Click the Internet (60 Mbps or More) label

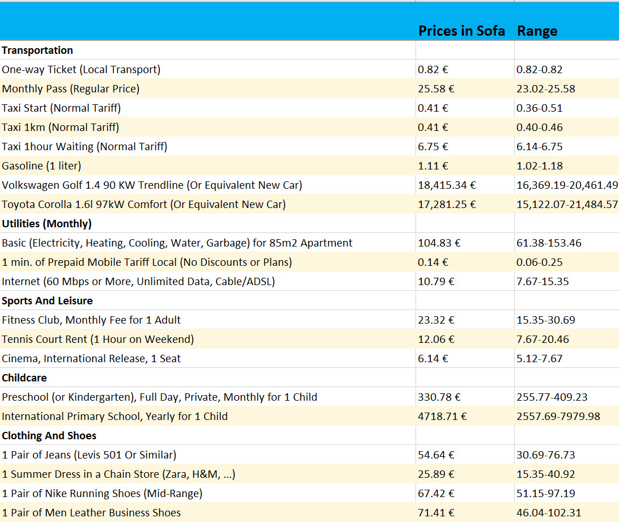(x=138, y=282)
